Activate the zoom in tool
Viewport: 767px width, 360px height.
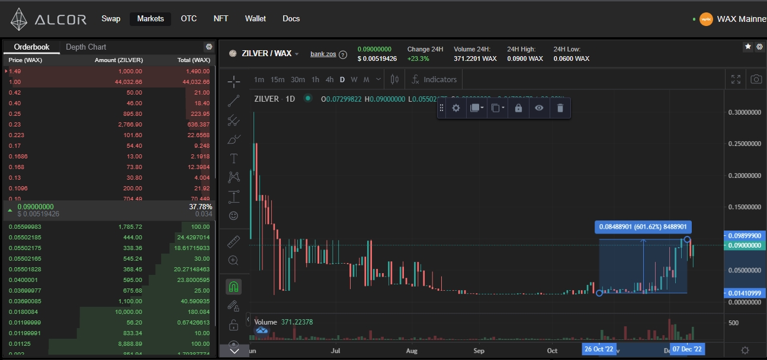(234, 260)
